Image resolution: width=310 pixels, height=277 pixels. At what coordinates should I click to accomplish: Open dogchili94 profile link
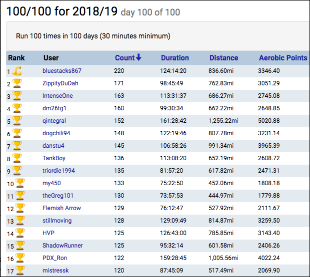coord(56,133)
